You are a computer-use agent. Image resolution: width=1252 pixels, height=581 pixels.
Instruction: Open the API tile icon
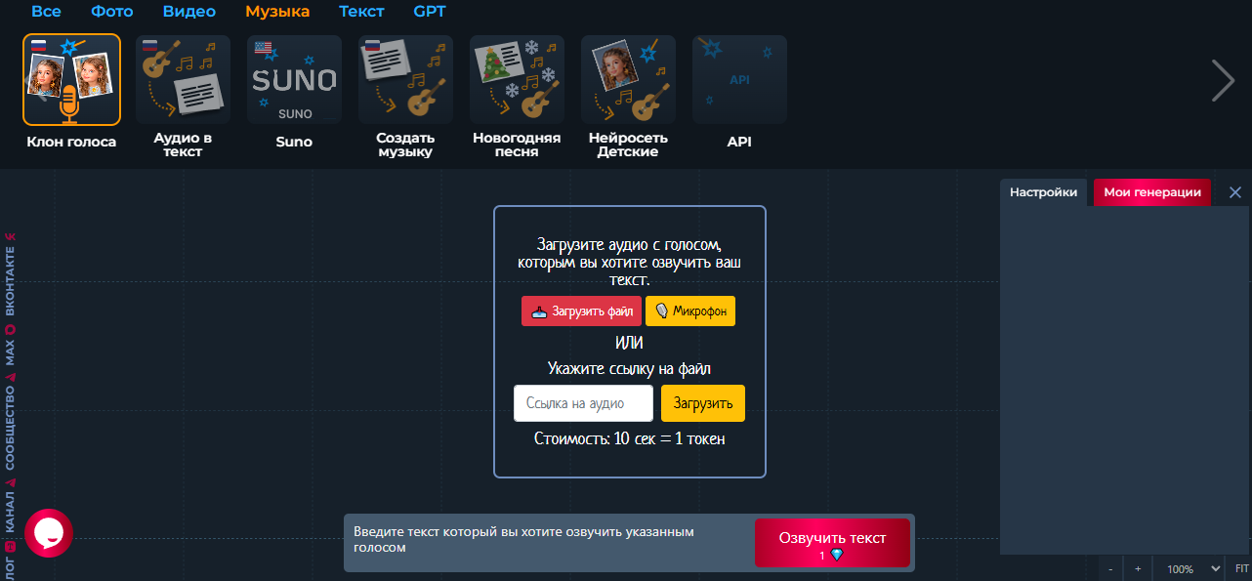739,80
